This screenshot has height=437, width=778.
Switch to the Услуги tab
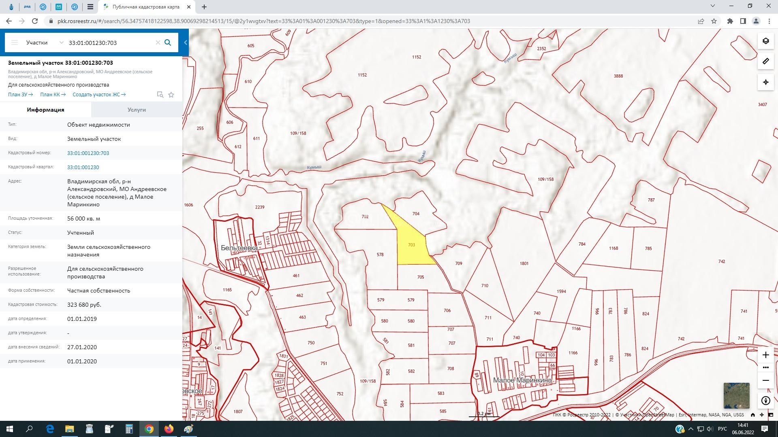[137, 110]
